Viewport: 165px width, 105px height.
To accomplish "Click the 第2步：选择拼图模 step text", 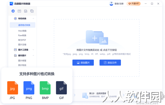I will click(x=98, y=93).
